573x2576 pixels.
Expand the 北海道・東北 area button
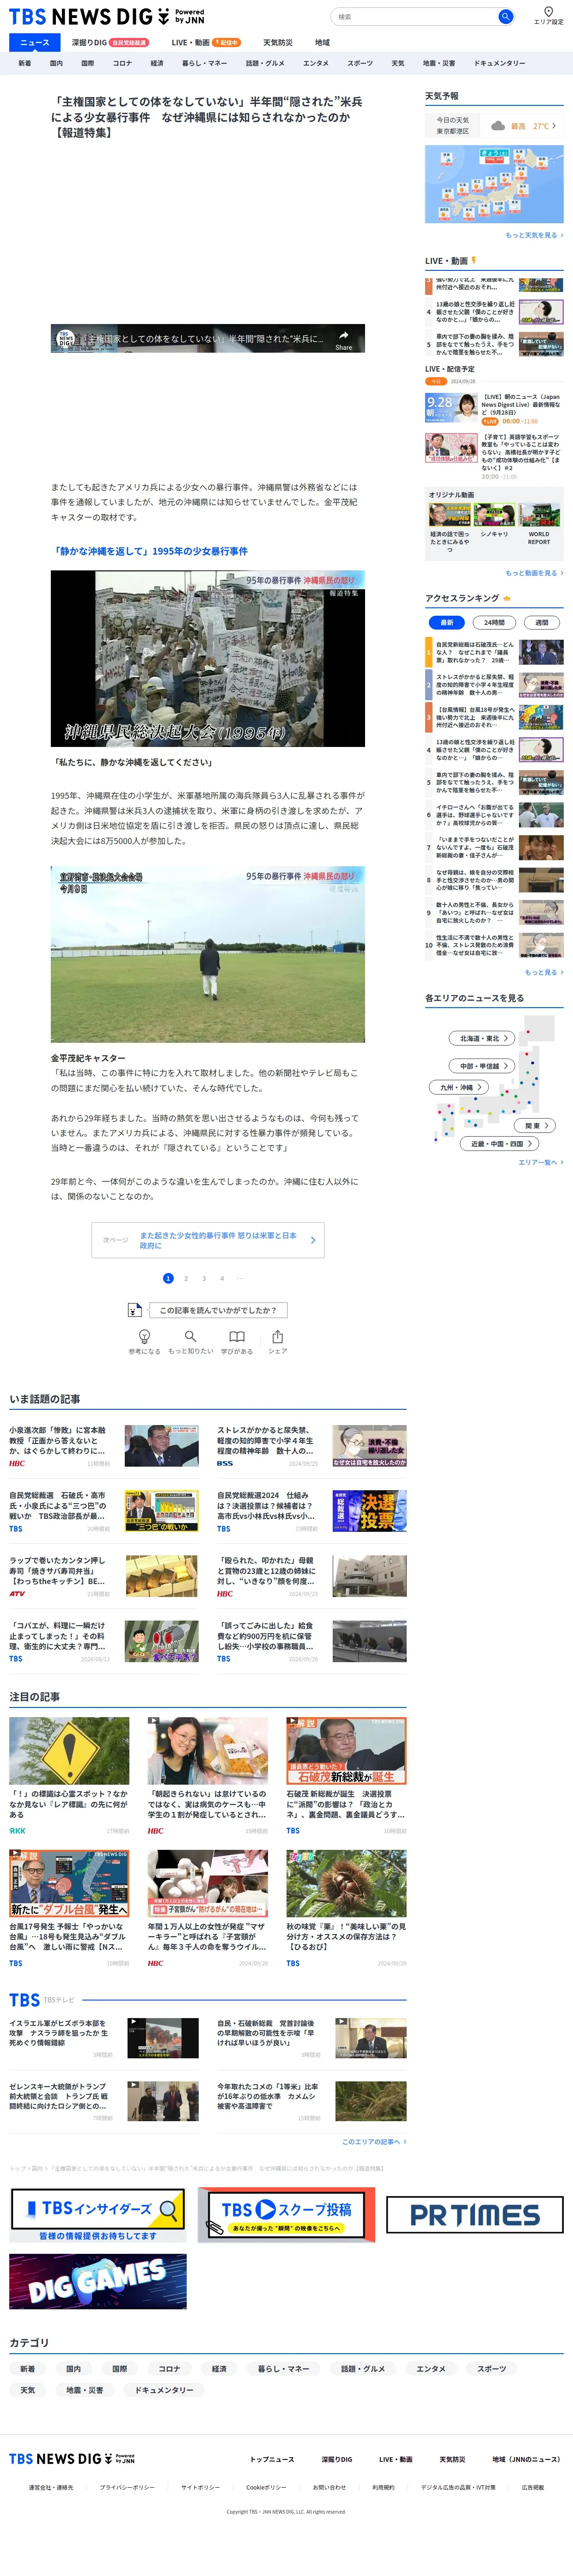click(483, 1038)
